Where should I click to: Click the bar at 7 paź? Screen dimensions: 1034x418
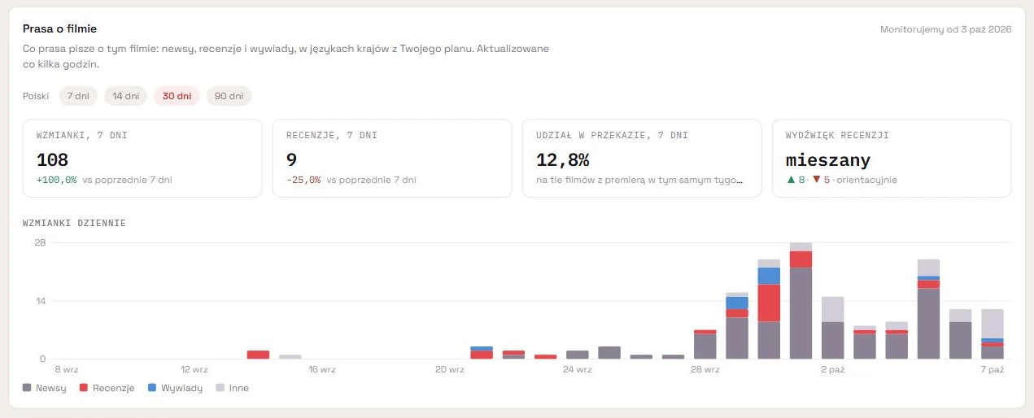coord(992,334)
